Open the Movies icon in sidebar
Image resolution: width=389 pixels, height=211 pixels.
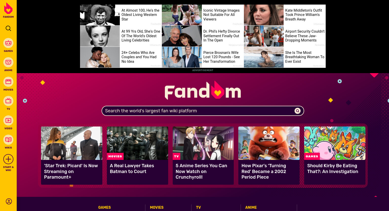8,82
